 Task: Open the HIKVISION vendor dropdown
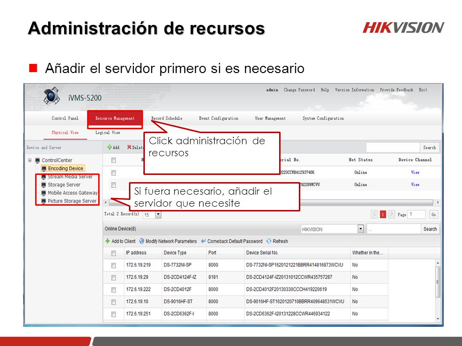point(360,229)
